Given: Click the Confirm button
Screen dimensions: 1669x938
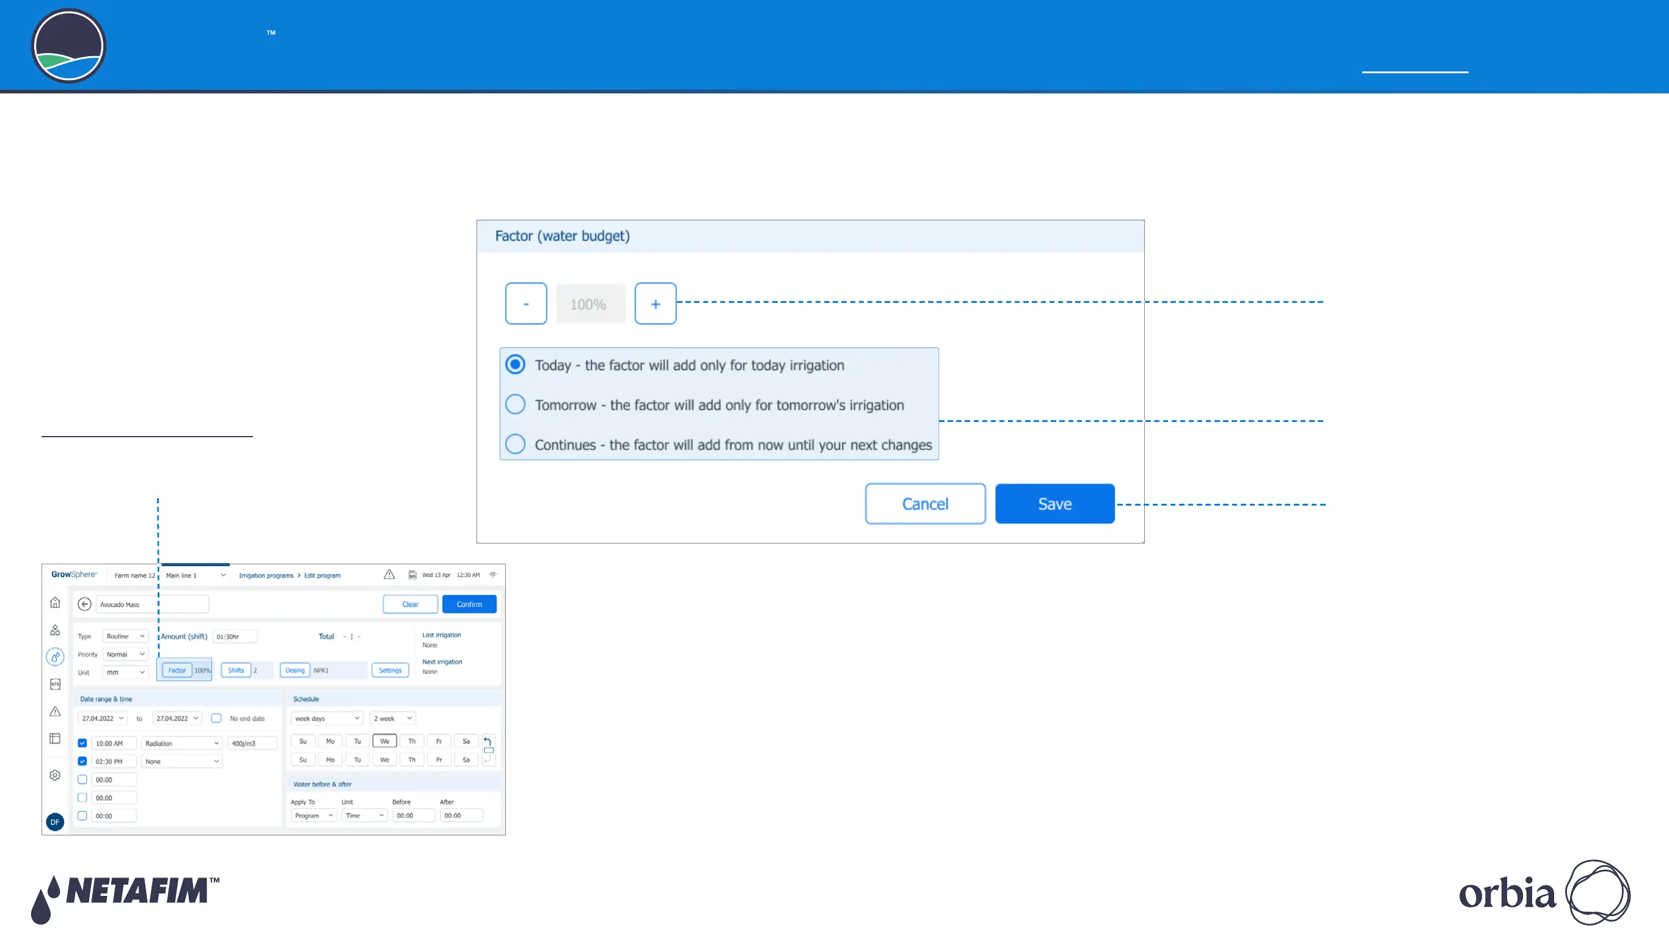Looking at the screenshot, I should click(x=469, y=604).
